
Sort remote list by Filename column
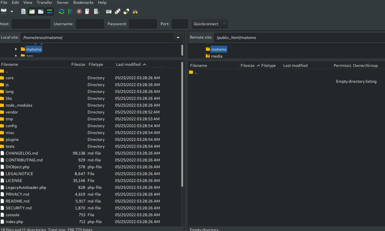pos(213,65)
